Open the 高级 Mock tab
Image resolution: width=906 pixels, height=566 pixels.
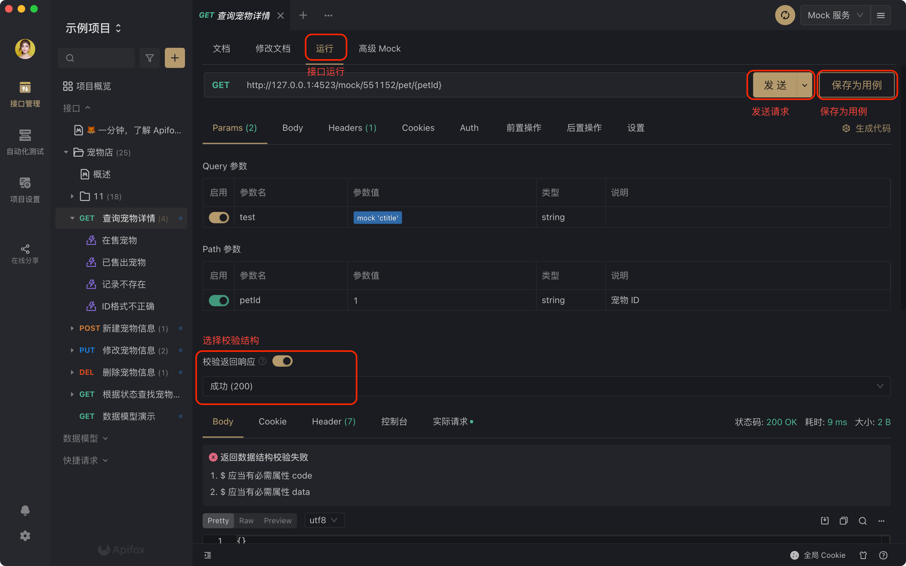click(x=379, y=49)
